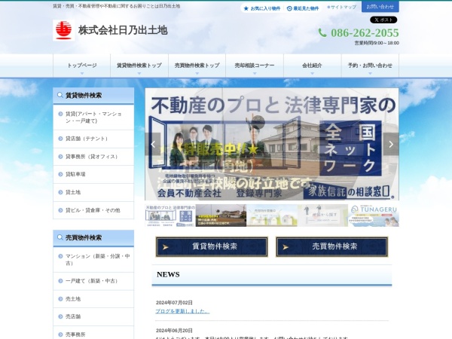This screenshot has height=339, width=452.
Task: Click the arrow icon on 賃貸物件検索 banner
Action: pos(166,247)
